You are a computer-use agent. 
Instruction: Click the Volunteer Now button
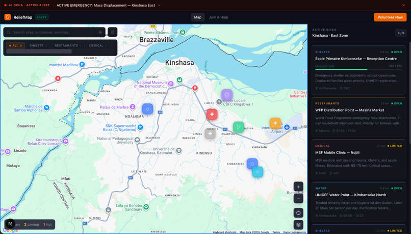[x=390, y=17]
